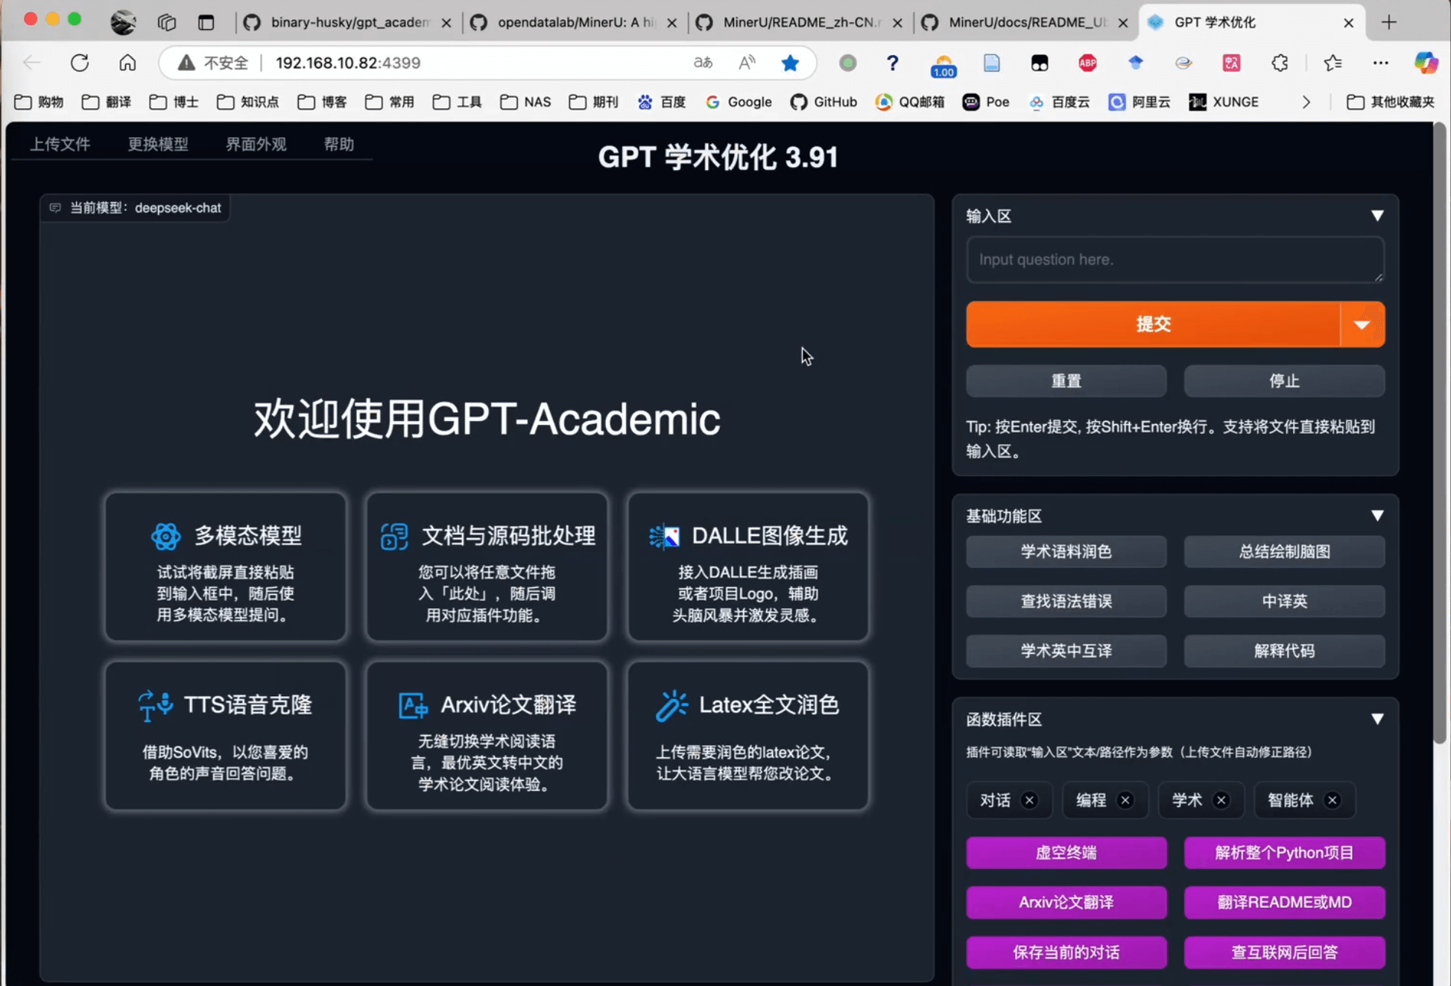Screen dimensions: 1451x986
Task: Click the ABP adblock extension icon
Action: point(1087,63)
